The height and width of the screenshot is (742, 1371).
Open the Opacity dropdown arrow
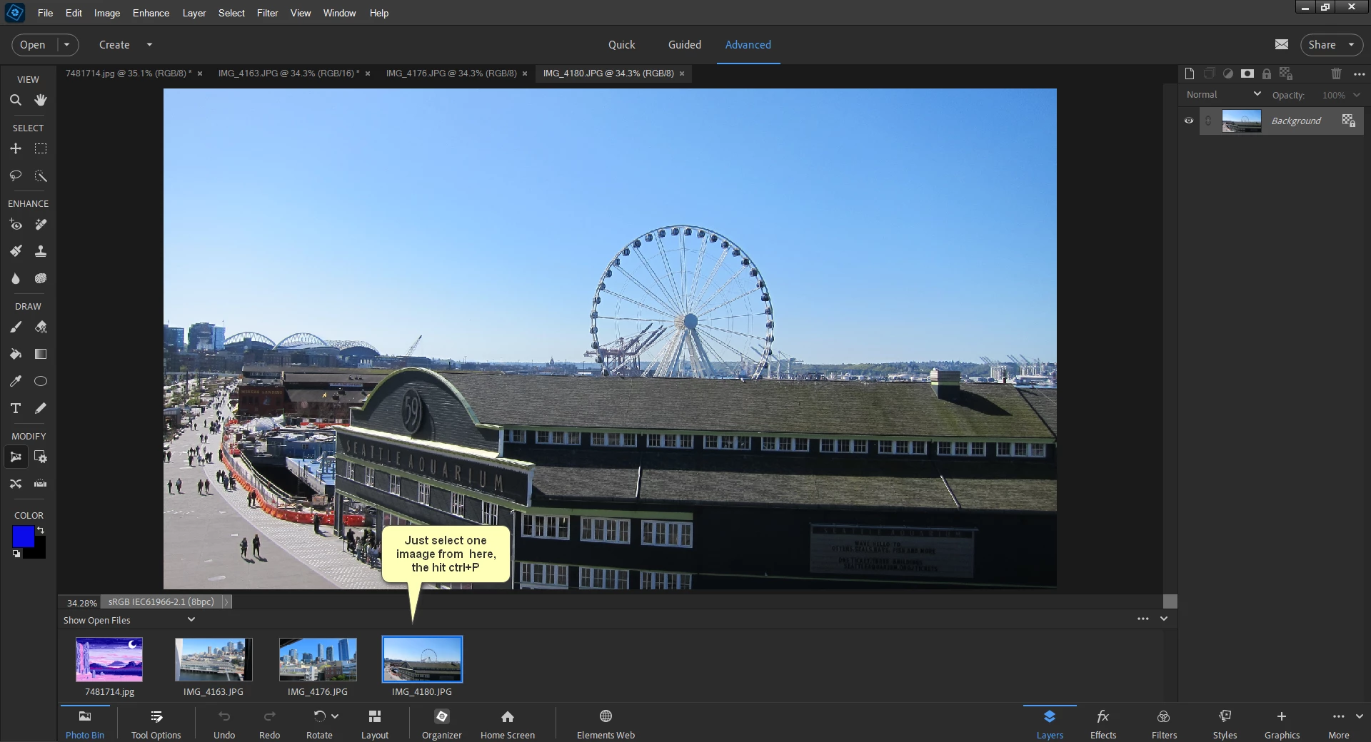click(x=1357, y=95)
